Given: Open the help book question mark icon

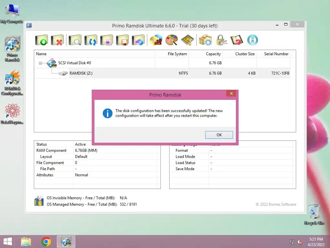Looking at the screenshot, I should [x=237, y=40].
